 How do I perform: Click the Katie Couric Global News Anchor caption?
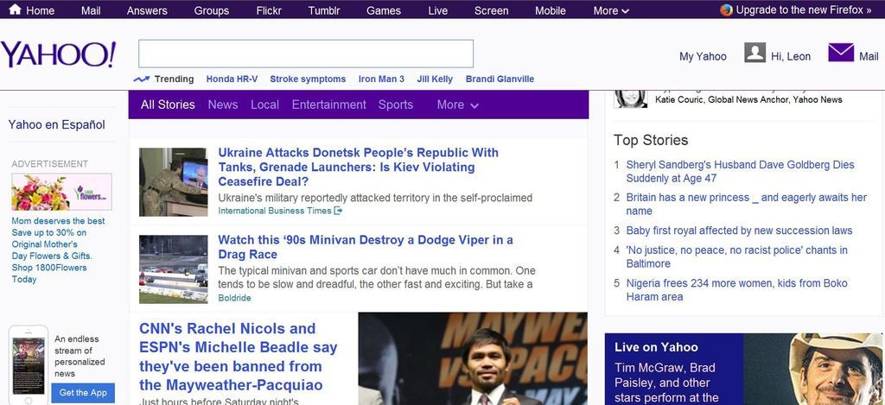click(748, 100)
